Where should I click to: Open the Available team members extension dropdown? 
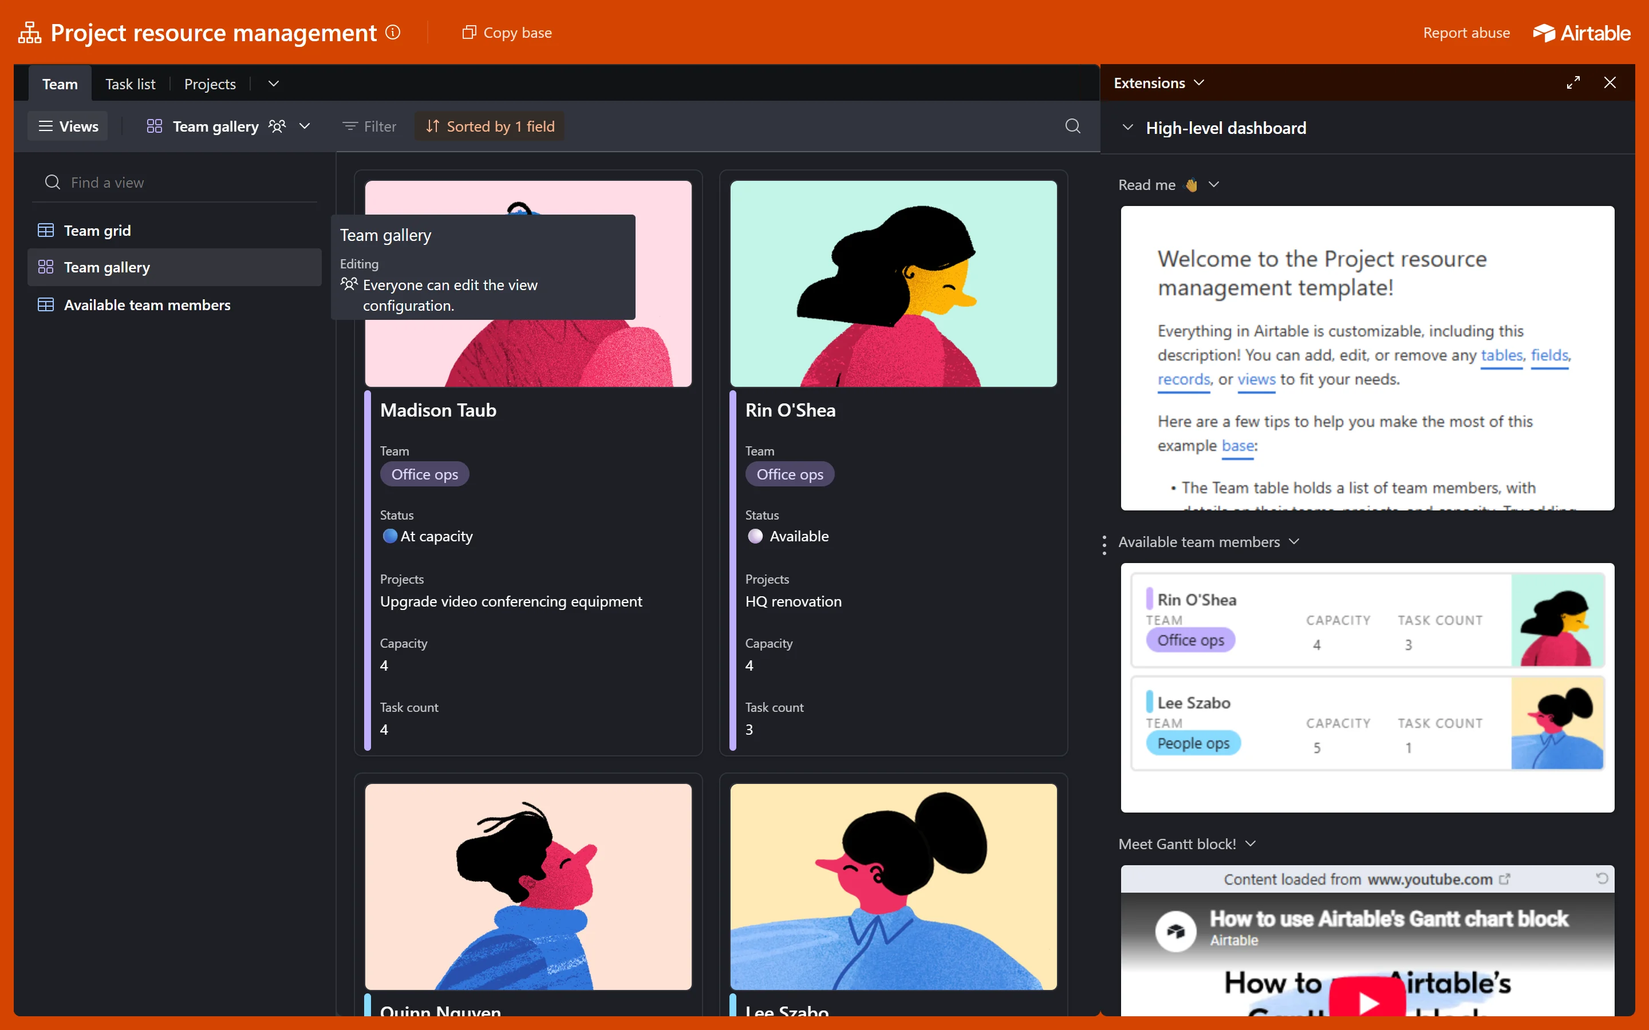click(1294, 541)
